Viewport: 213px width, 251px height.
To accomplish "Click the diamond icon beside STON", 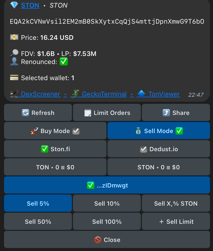I will (14, 5).
